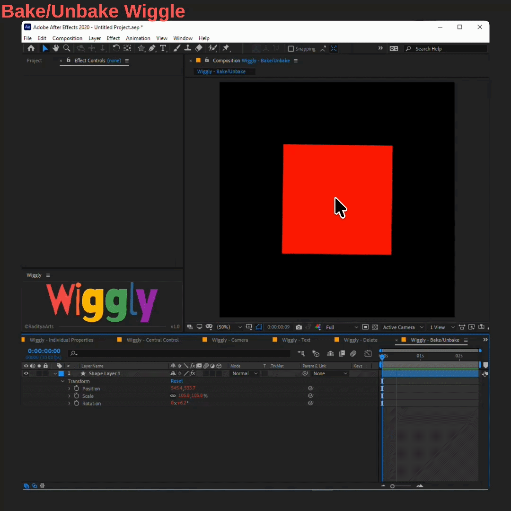Select the Zoom magnifier tool
Viewport: 511px width, 511px height.
(67, 48)
